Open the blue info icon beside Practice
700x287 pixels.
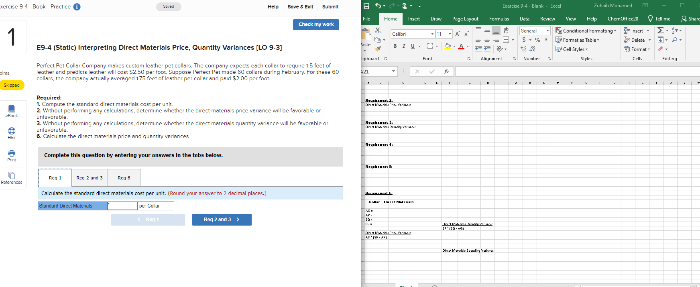(77, 7)
